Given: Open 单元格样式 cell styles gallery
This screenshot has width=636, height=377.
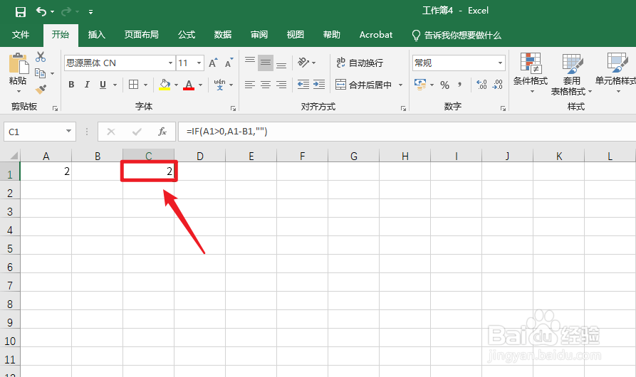Looking at the screenshot, I should (x=615, y=73).
